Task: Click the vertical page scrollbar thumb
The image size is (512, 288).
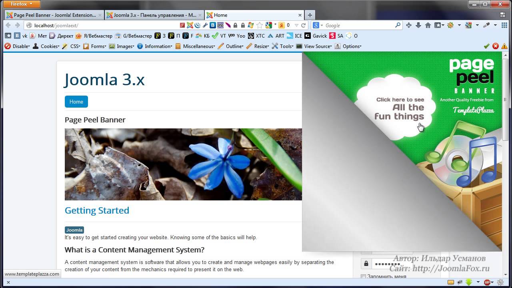Action: point(505,100)
